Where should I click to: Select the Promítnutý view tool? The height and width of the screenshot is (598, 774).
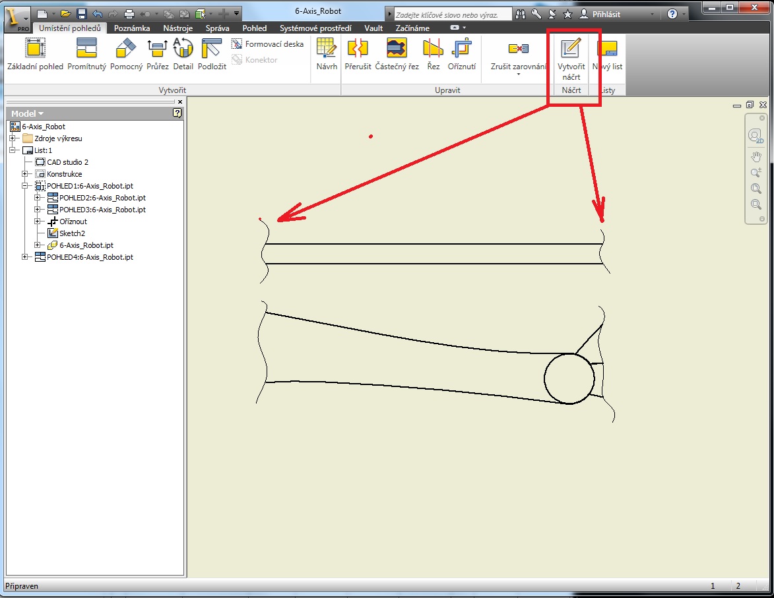pos(86,54)
